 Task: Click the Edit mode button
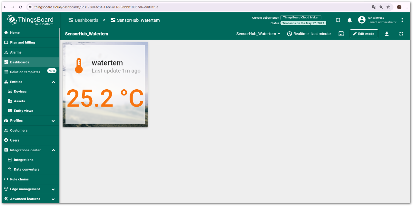(x=364, y=34)
